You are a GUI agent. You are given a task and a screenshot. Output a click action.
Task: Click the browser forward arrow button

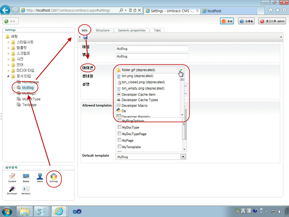15,10
